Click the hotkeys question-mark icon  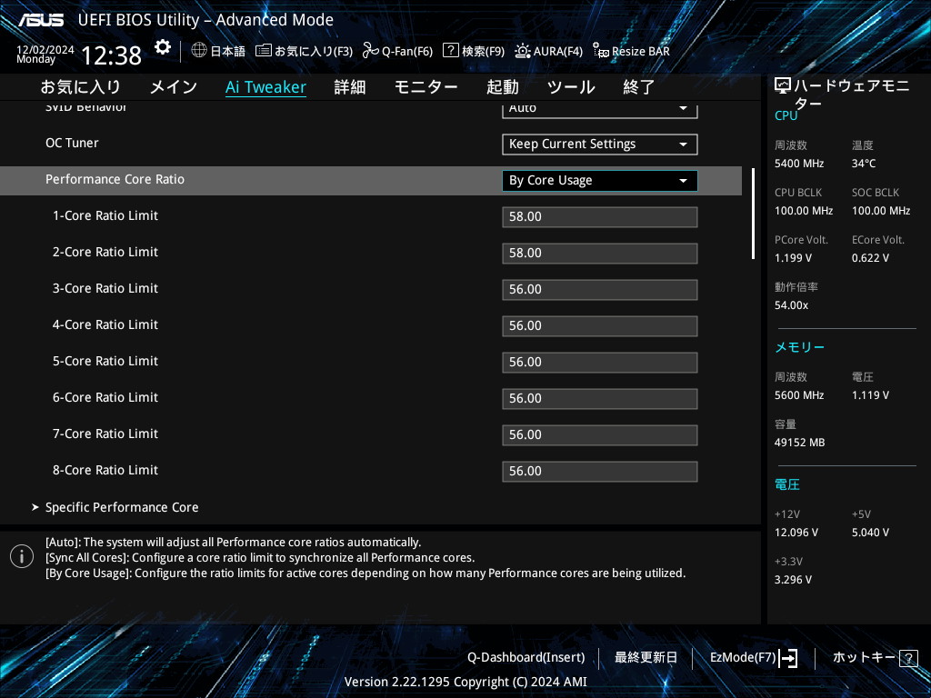point(908,658)
